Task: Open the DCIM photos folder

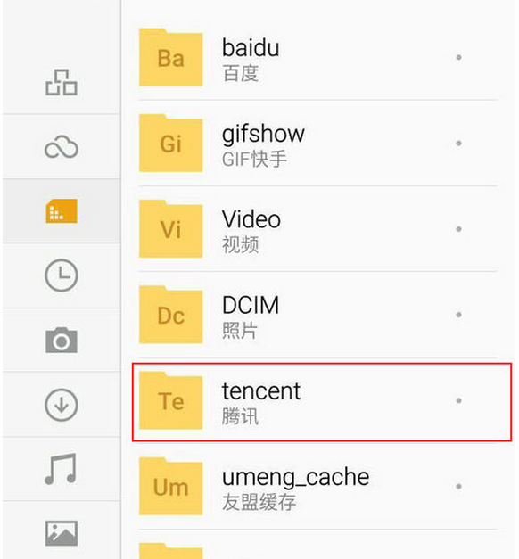Action: pos(317,315)
